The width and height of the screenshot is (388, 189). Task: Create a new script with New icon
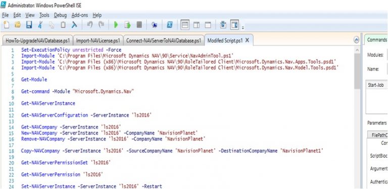click(x=7, y=25)
